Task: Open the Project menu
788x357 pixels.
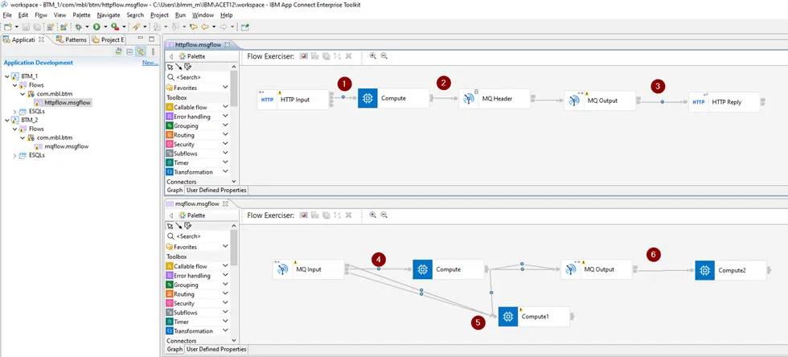Action: [159, 15]
